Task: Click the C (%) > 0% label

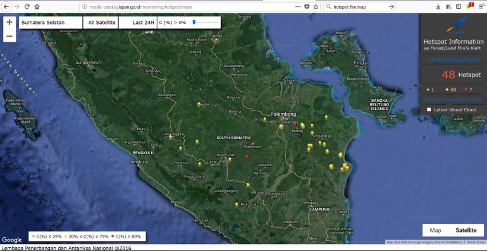Action: click(173, 22)
